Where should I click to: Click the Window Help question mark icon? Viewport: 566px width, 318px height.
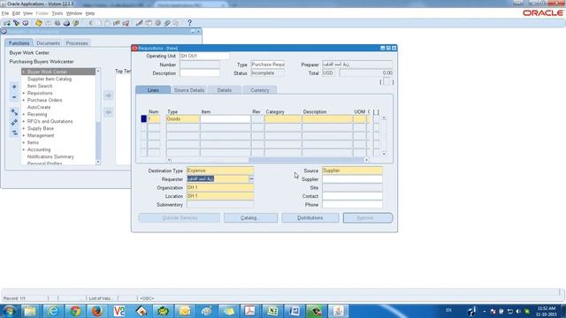tap(189, 23)
